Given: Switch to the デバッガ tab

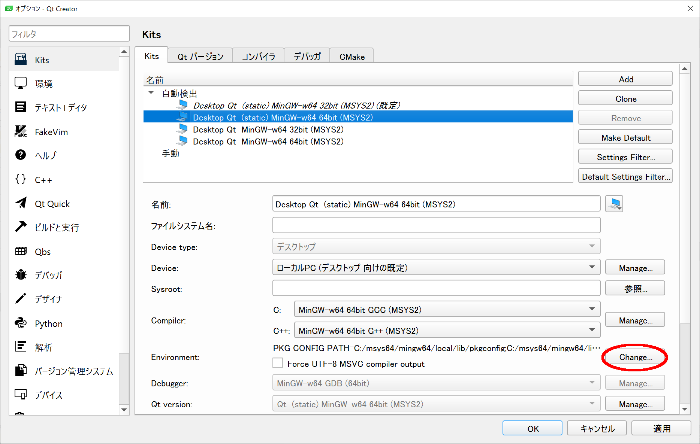Looking at the screenshot, I should (307, 56).
